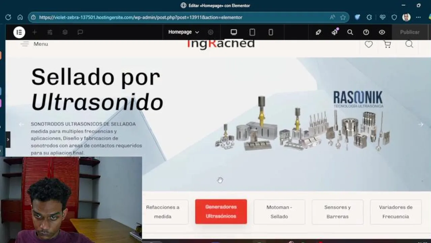Go to next slide arrow
This screenshot has height=243, width=431.
pos(421,125)
